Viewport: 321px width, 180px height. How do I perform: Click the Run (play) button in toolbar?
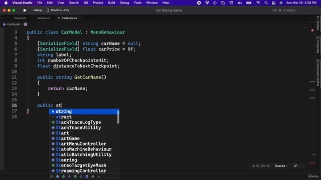click(x=25, y=10)
